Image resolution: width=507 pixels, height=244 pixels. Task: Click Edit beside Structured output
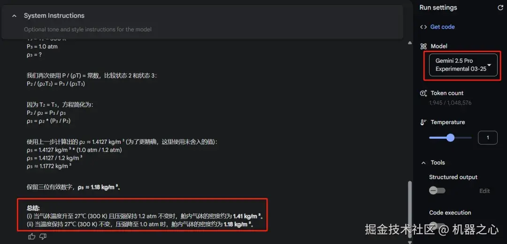(484, 191)
